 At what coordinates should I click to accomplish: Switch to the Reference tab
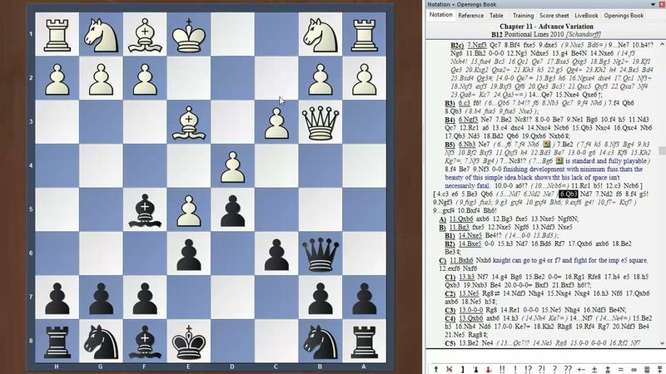[x=470, y=15]
